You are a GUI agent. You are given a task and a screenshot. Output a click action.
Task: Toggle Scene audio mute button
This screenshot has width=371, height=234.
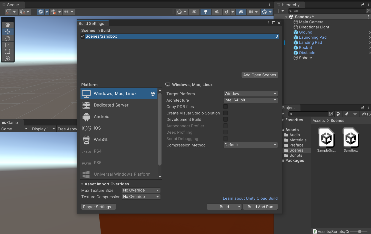pyautogui.click(x=217, y=12)
